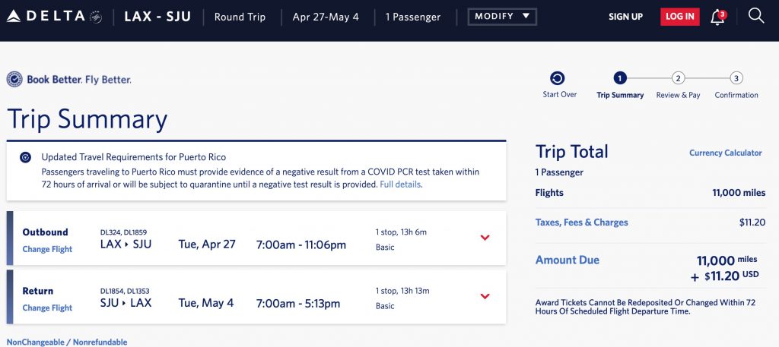
Task: Expand the Return flight details
Action: pos(485,296)
